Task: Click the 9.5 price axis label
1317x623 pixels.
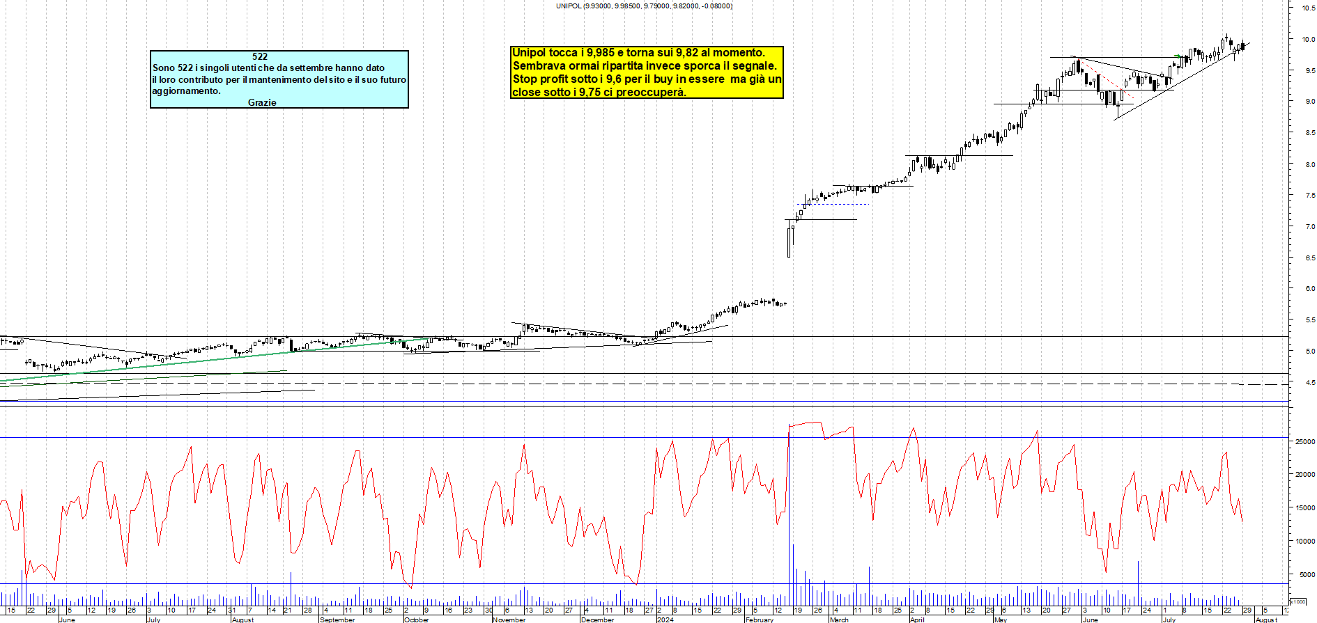Action: (1310, 71)
